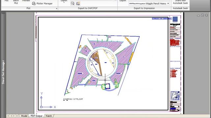Minimize the drawing window
The image size is (211, 118).
click(x=198, y=15)
